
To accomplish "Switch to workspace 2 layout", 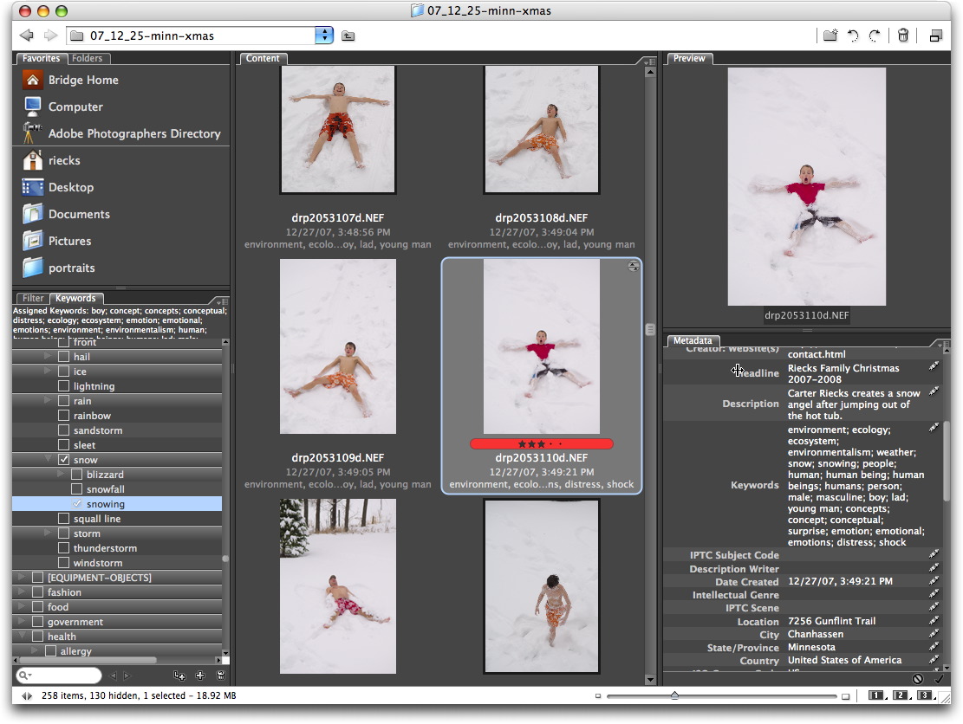I will pyautogui.click(x=901, y=695).
